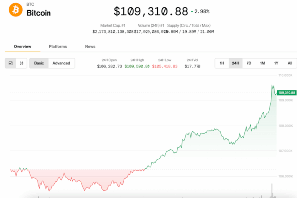Viewport: 297px width, 198px height.
Task: Switch to Advanced chart mode
Action: click(x=61, y=63)
